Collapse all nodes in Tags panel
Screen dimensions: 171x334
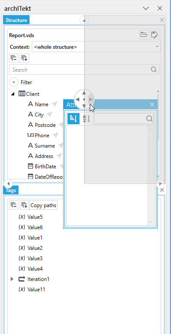(x=14, y=205)
